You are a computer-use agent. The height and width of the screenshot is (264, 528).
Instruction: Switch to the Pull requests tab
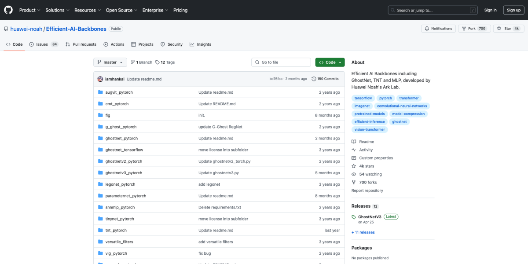point(81,44)
